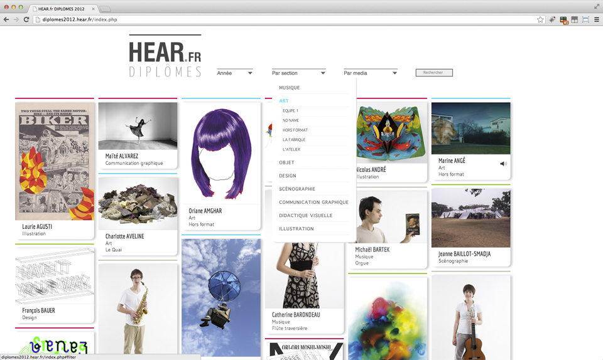
Task: Toggle fullscreen with the window corner arrows icon
Action: (597, 6)
